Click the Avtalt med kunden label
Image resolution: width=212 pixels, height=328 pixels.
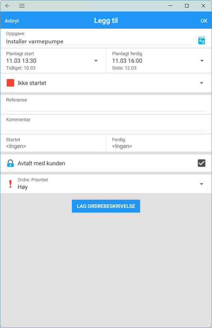pyautogui.click(x=41, y=163)
